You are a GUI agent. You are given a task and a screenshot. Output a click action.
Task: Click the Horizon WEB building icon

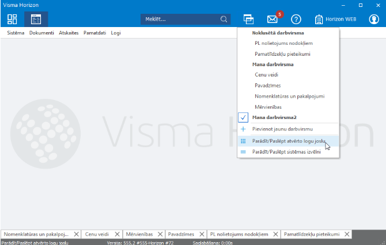[x=319, y=19]
